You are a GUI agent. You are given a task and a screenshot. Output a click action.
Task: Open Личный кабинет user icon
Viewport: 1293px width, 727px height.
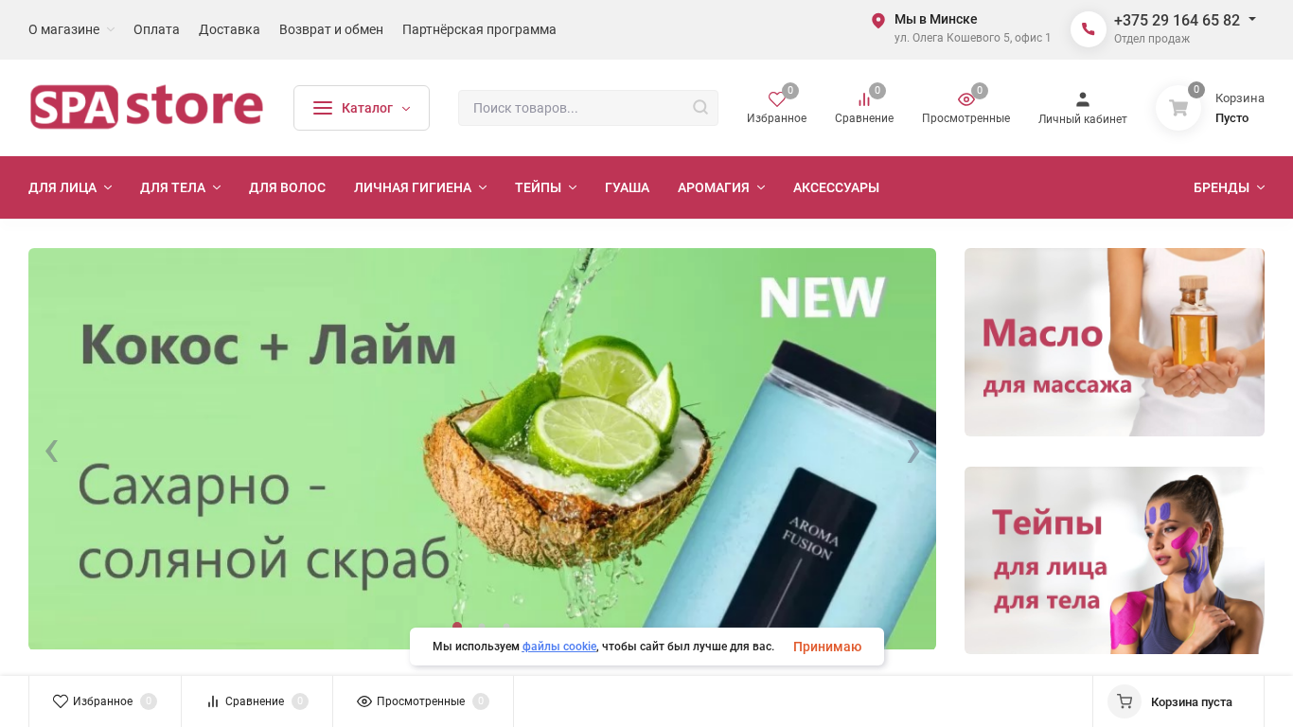(x=1083, y=99)
